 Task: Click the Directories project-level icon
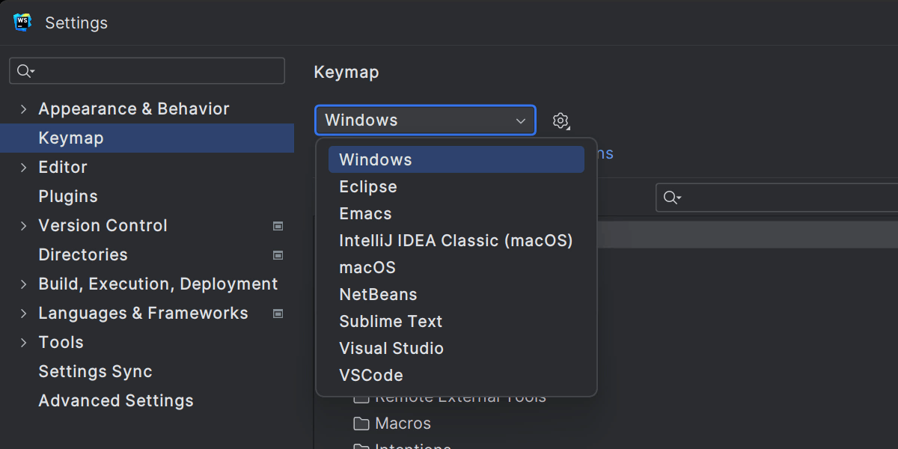(x=278, y=255)
